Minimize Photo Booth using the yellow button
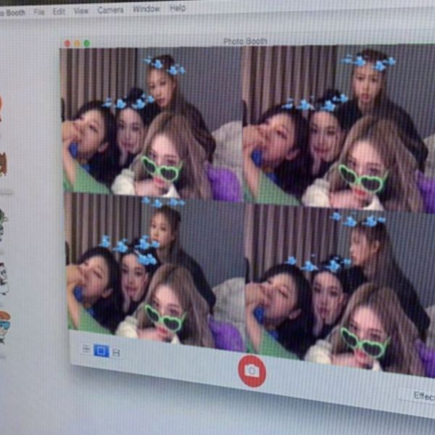The height and width of the screenshot is (435, 435). [x=77, y=43]
